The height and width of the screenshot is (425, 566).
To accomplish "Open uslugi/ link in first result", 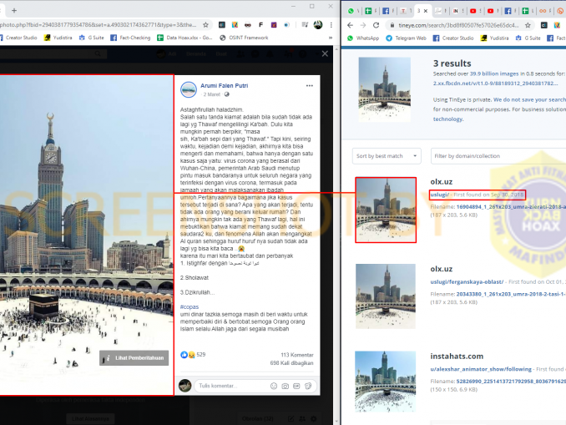I will pos(439,195).
